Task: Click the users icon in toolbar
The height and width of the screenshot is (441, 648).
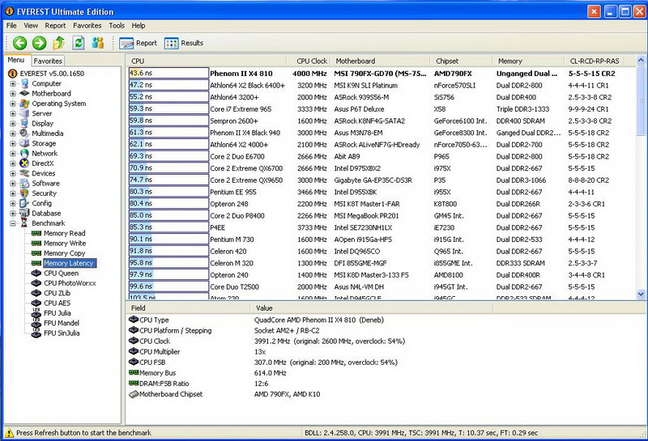Action: pos(98,43)
